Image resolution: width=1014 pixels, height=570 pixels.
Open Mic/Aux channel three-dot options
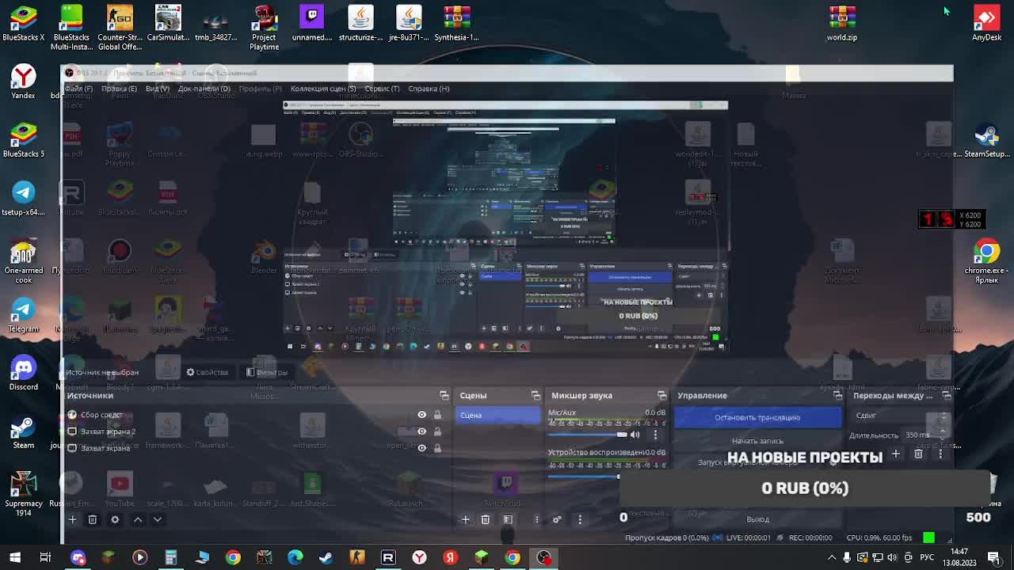point(655,434)
